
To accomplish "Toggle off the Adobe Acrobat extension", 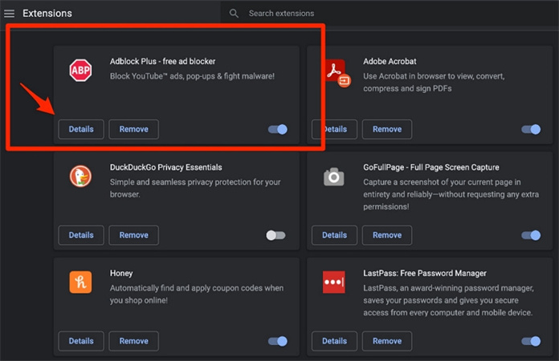I will [x=531, y=129].
